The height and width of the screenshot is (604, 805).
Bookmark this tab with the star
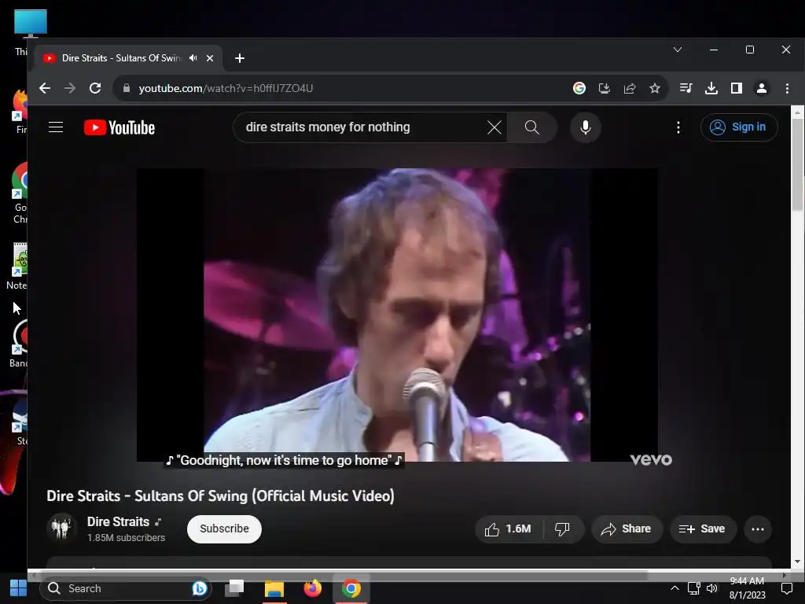(x=655, y=88)
